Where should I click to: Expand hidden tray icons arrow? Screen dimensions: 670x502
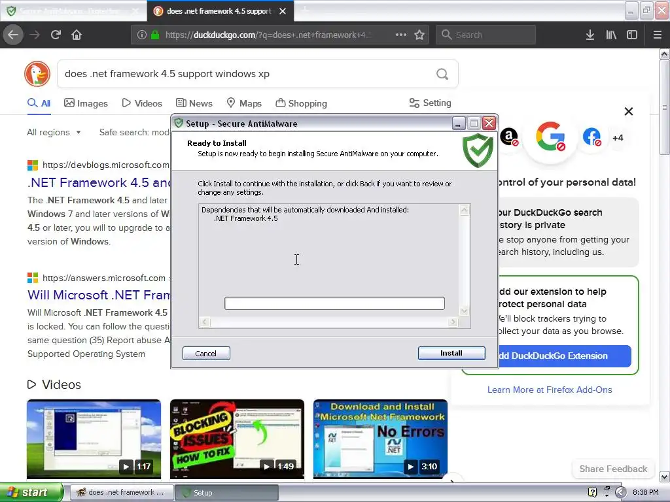click(620, 492)
